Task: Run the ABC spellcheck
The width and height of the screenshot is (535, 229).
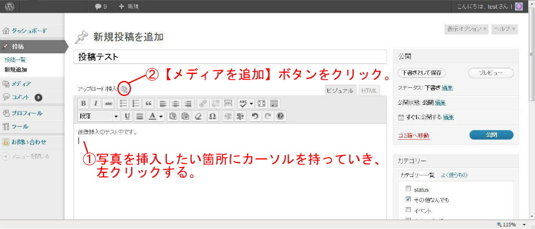Action: tap(243, 103)
